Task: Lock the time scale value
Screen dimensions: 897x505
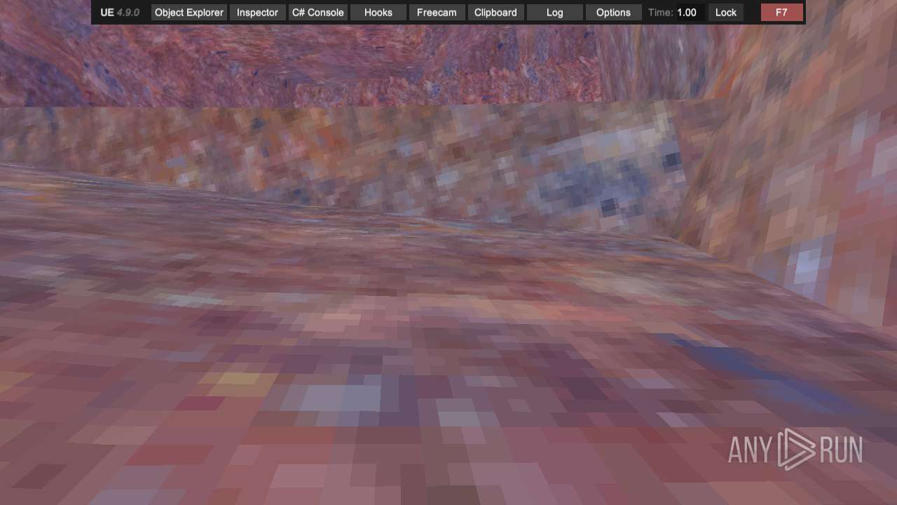Action: 726,13
